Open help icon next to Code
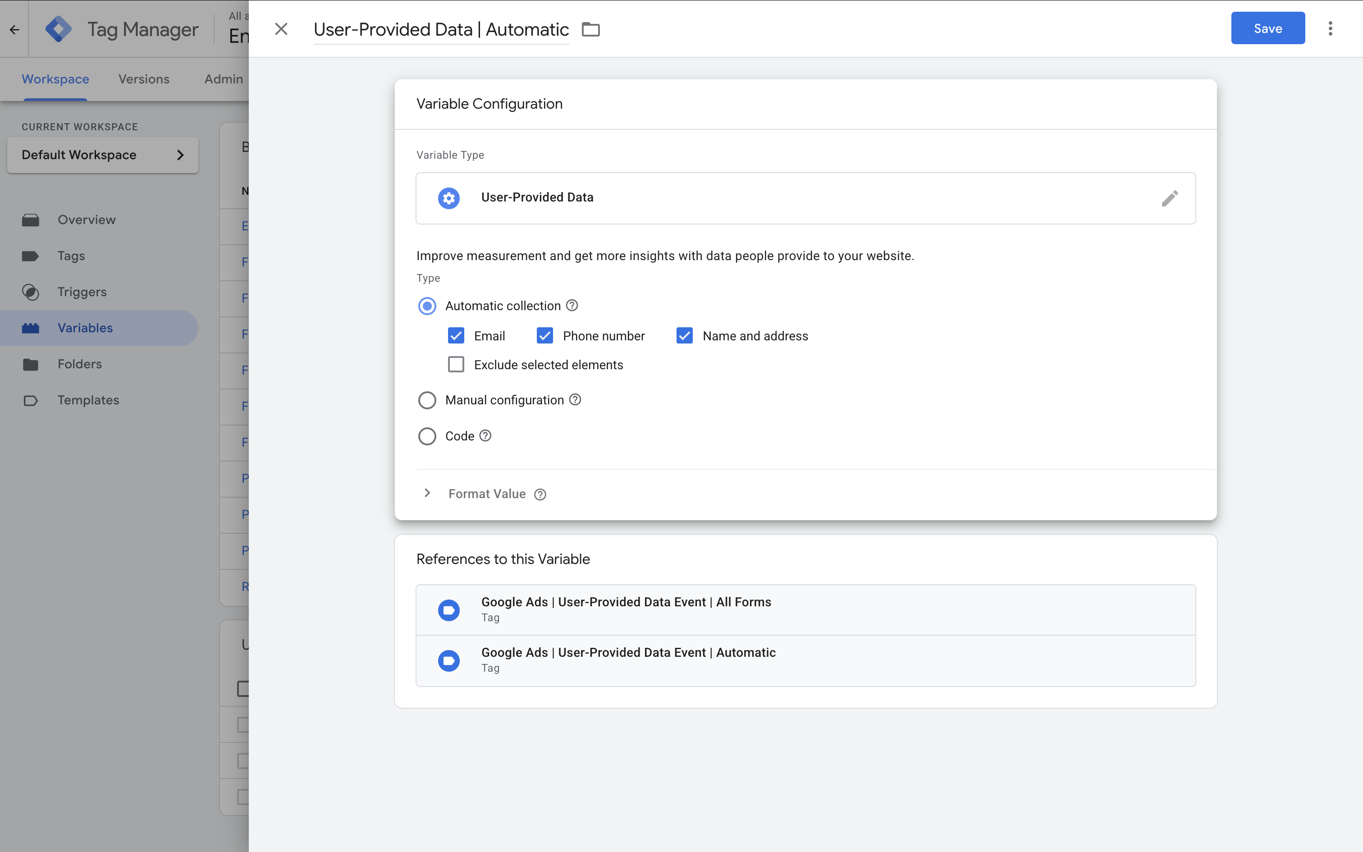The height and width of the screenshot is (852, 1363). pyautogui.click(x=485, y=435)
